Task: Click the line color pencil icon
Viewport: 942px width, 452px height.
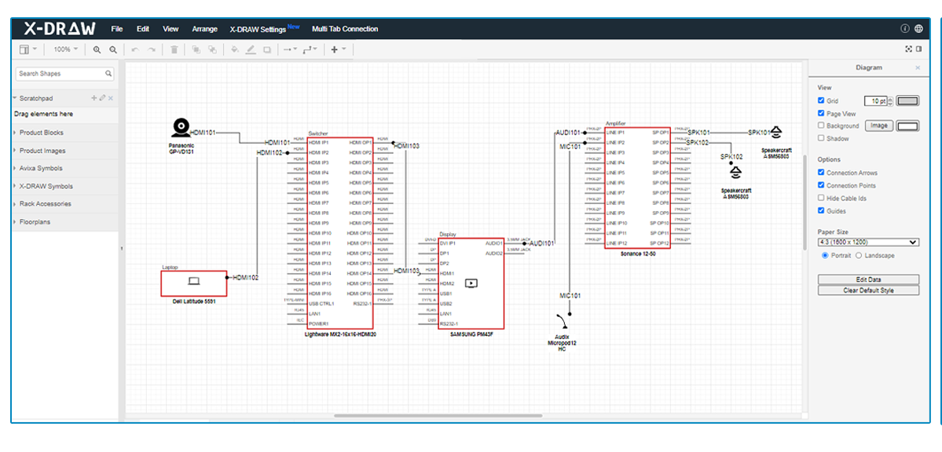Action: coord(251,49)
